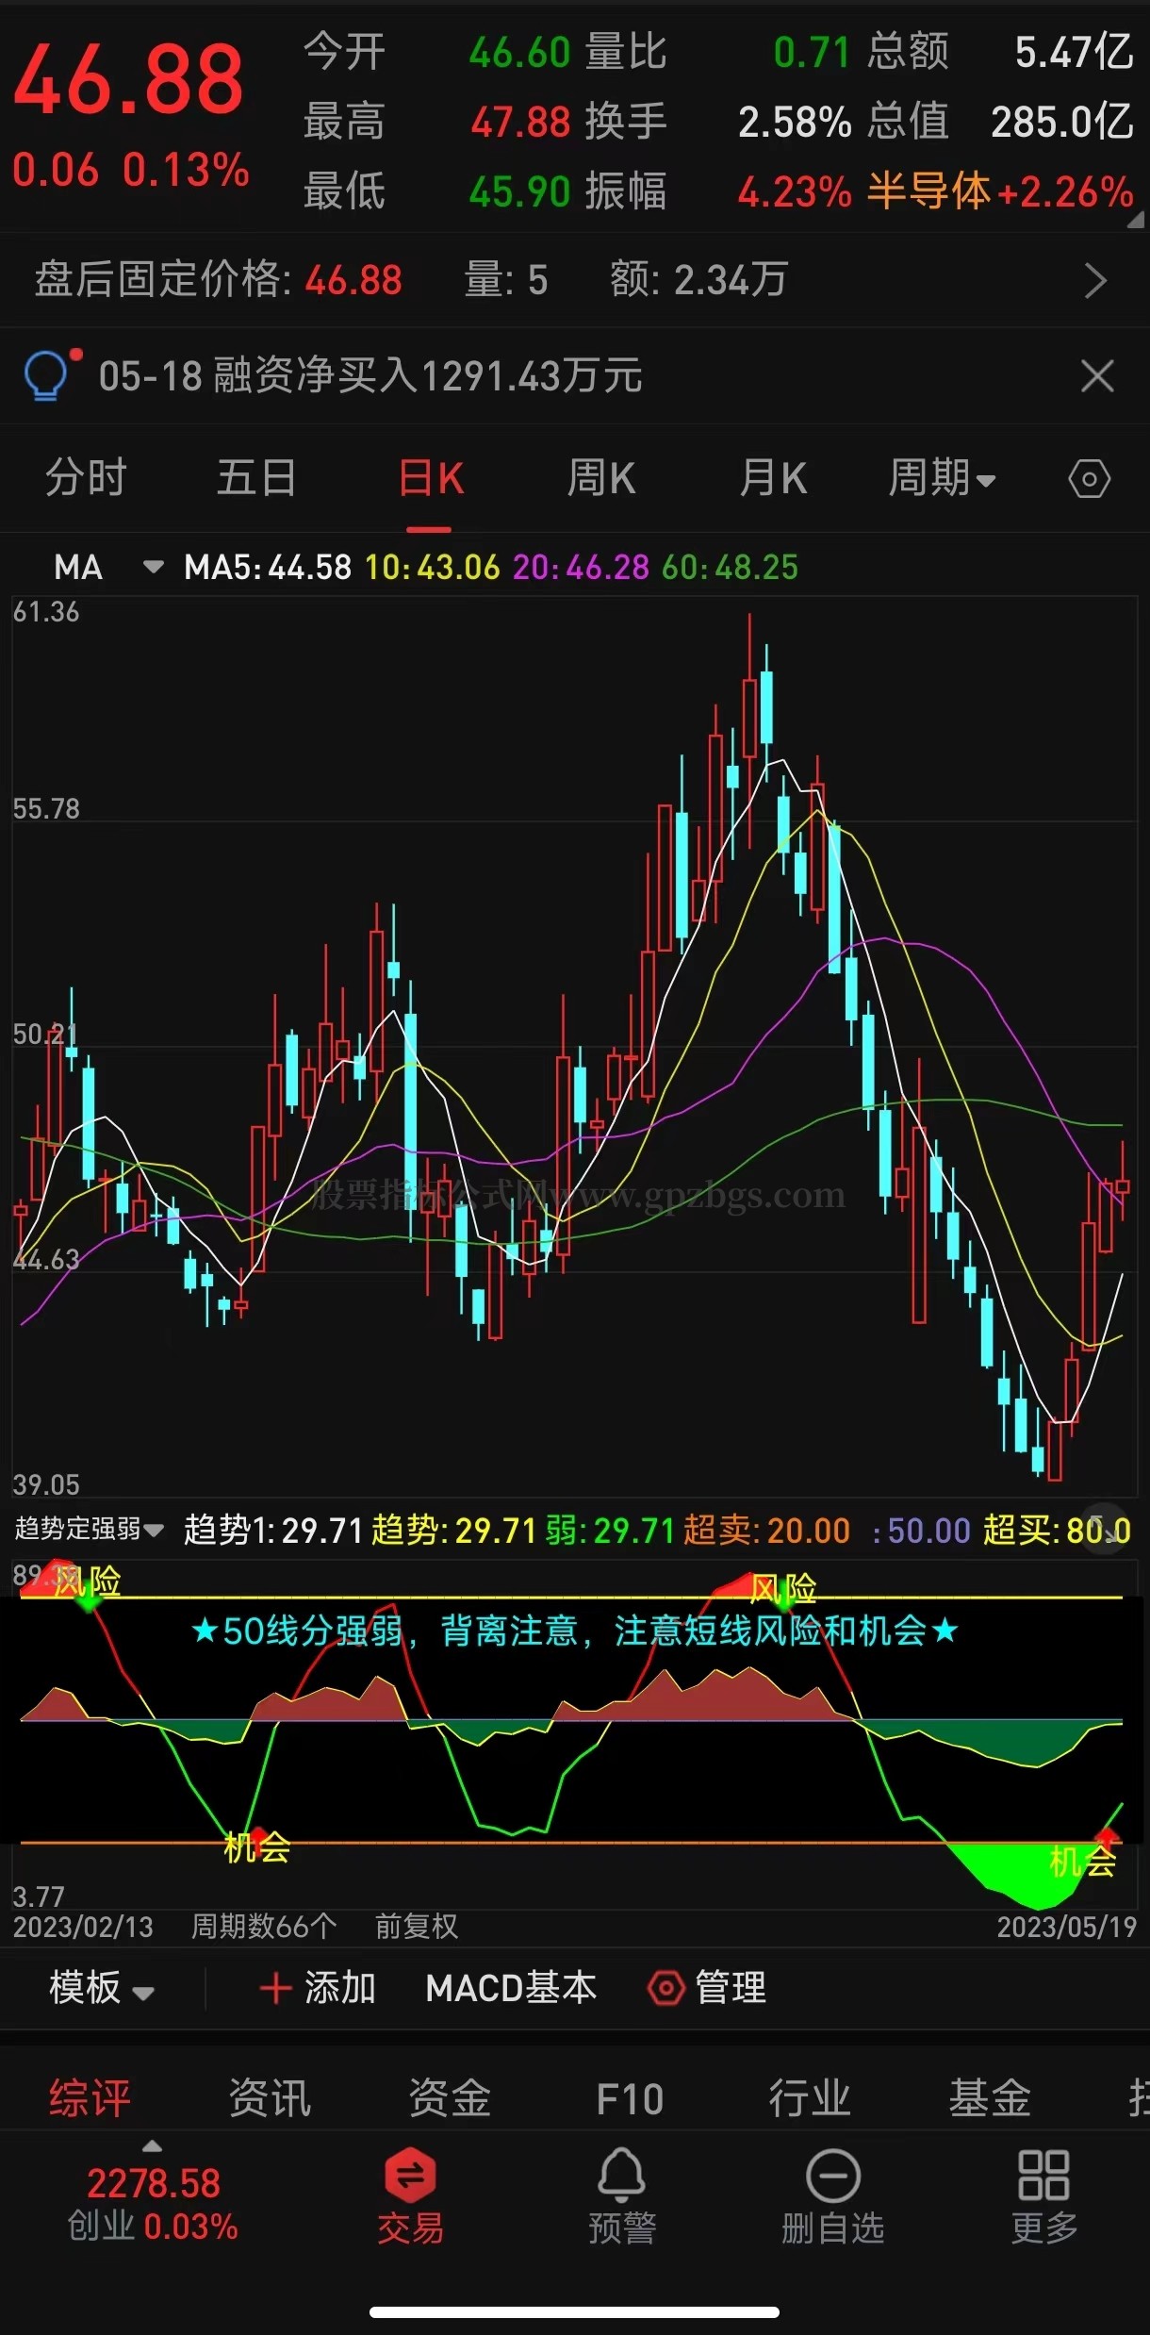This screenshot has width=1150, height=2335.
Task: Tap the 总额 5.47亿 value
Action: 1000,52
